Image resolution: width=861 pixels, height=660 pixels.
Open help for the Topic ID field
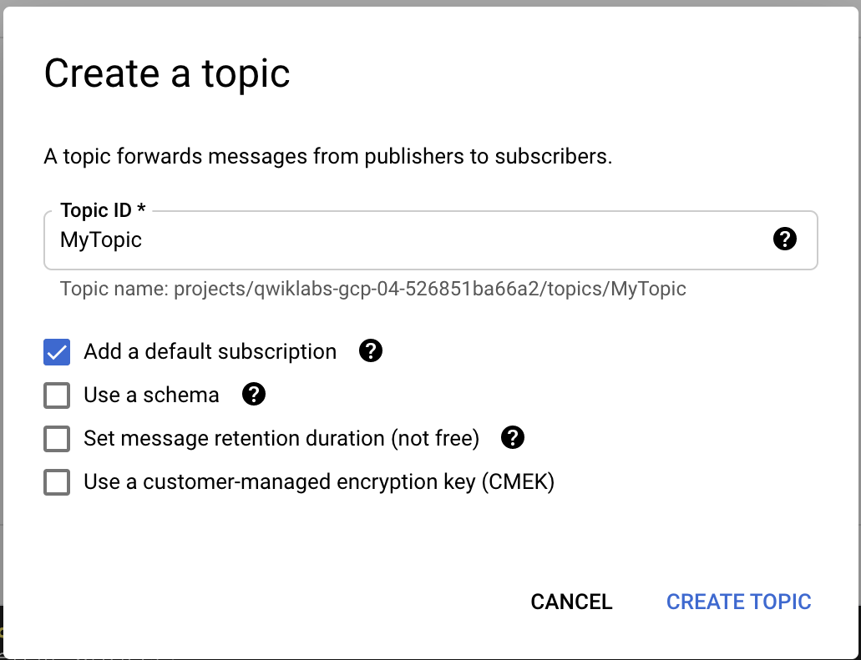tap(785, 239)
